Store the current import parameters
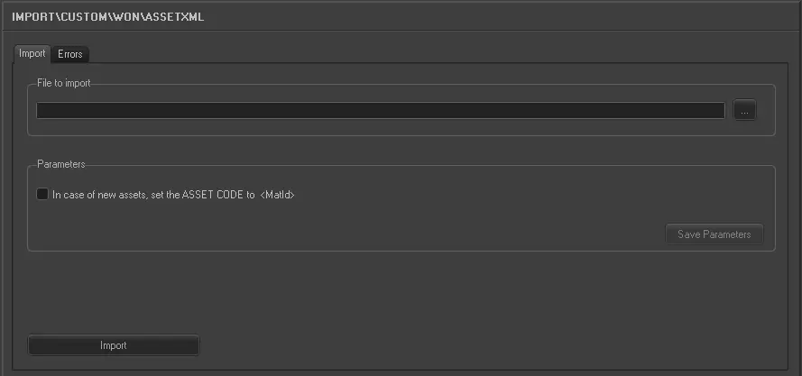802x376 pixels. click(714, 234)
